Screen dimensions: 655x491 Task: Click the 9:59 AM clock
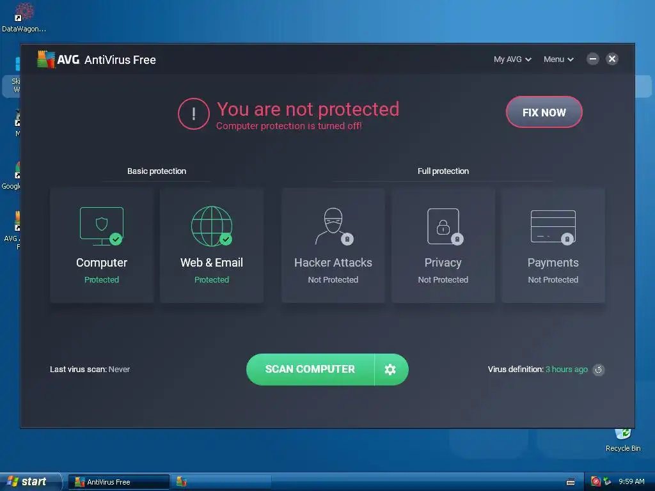click(631, 481)
